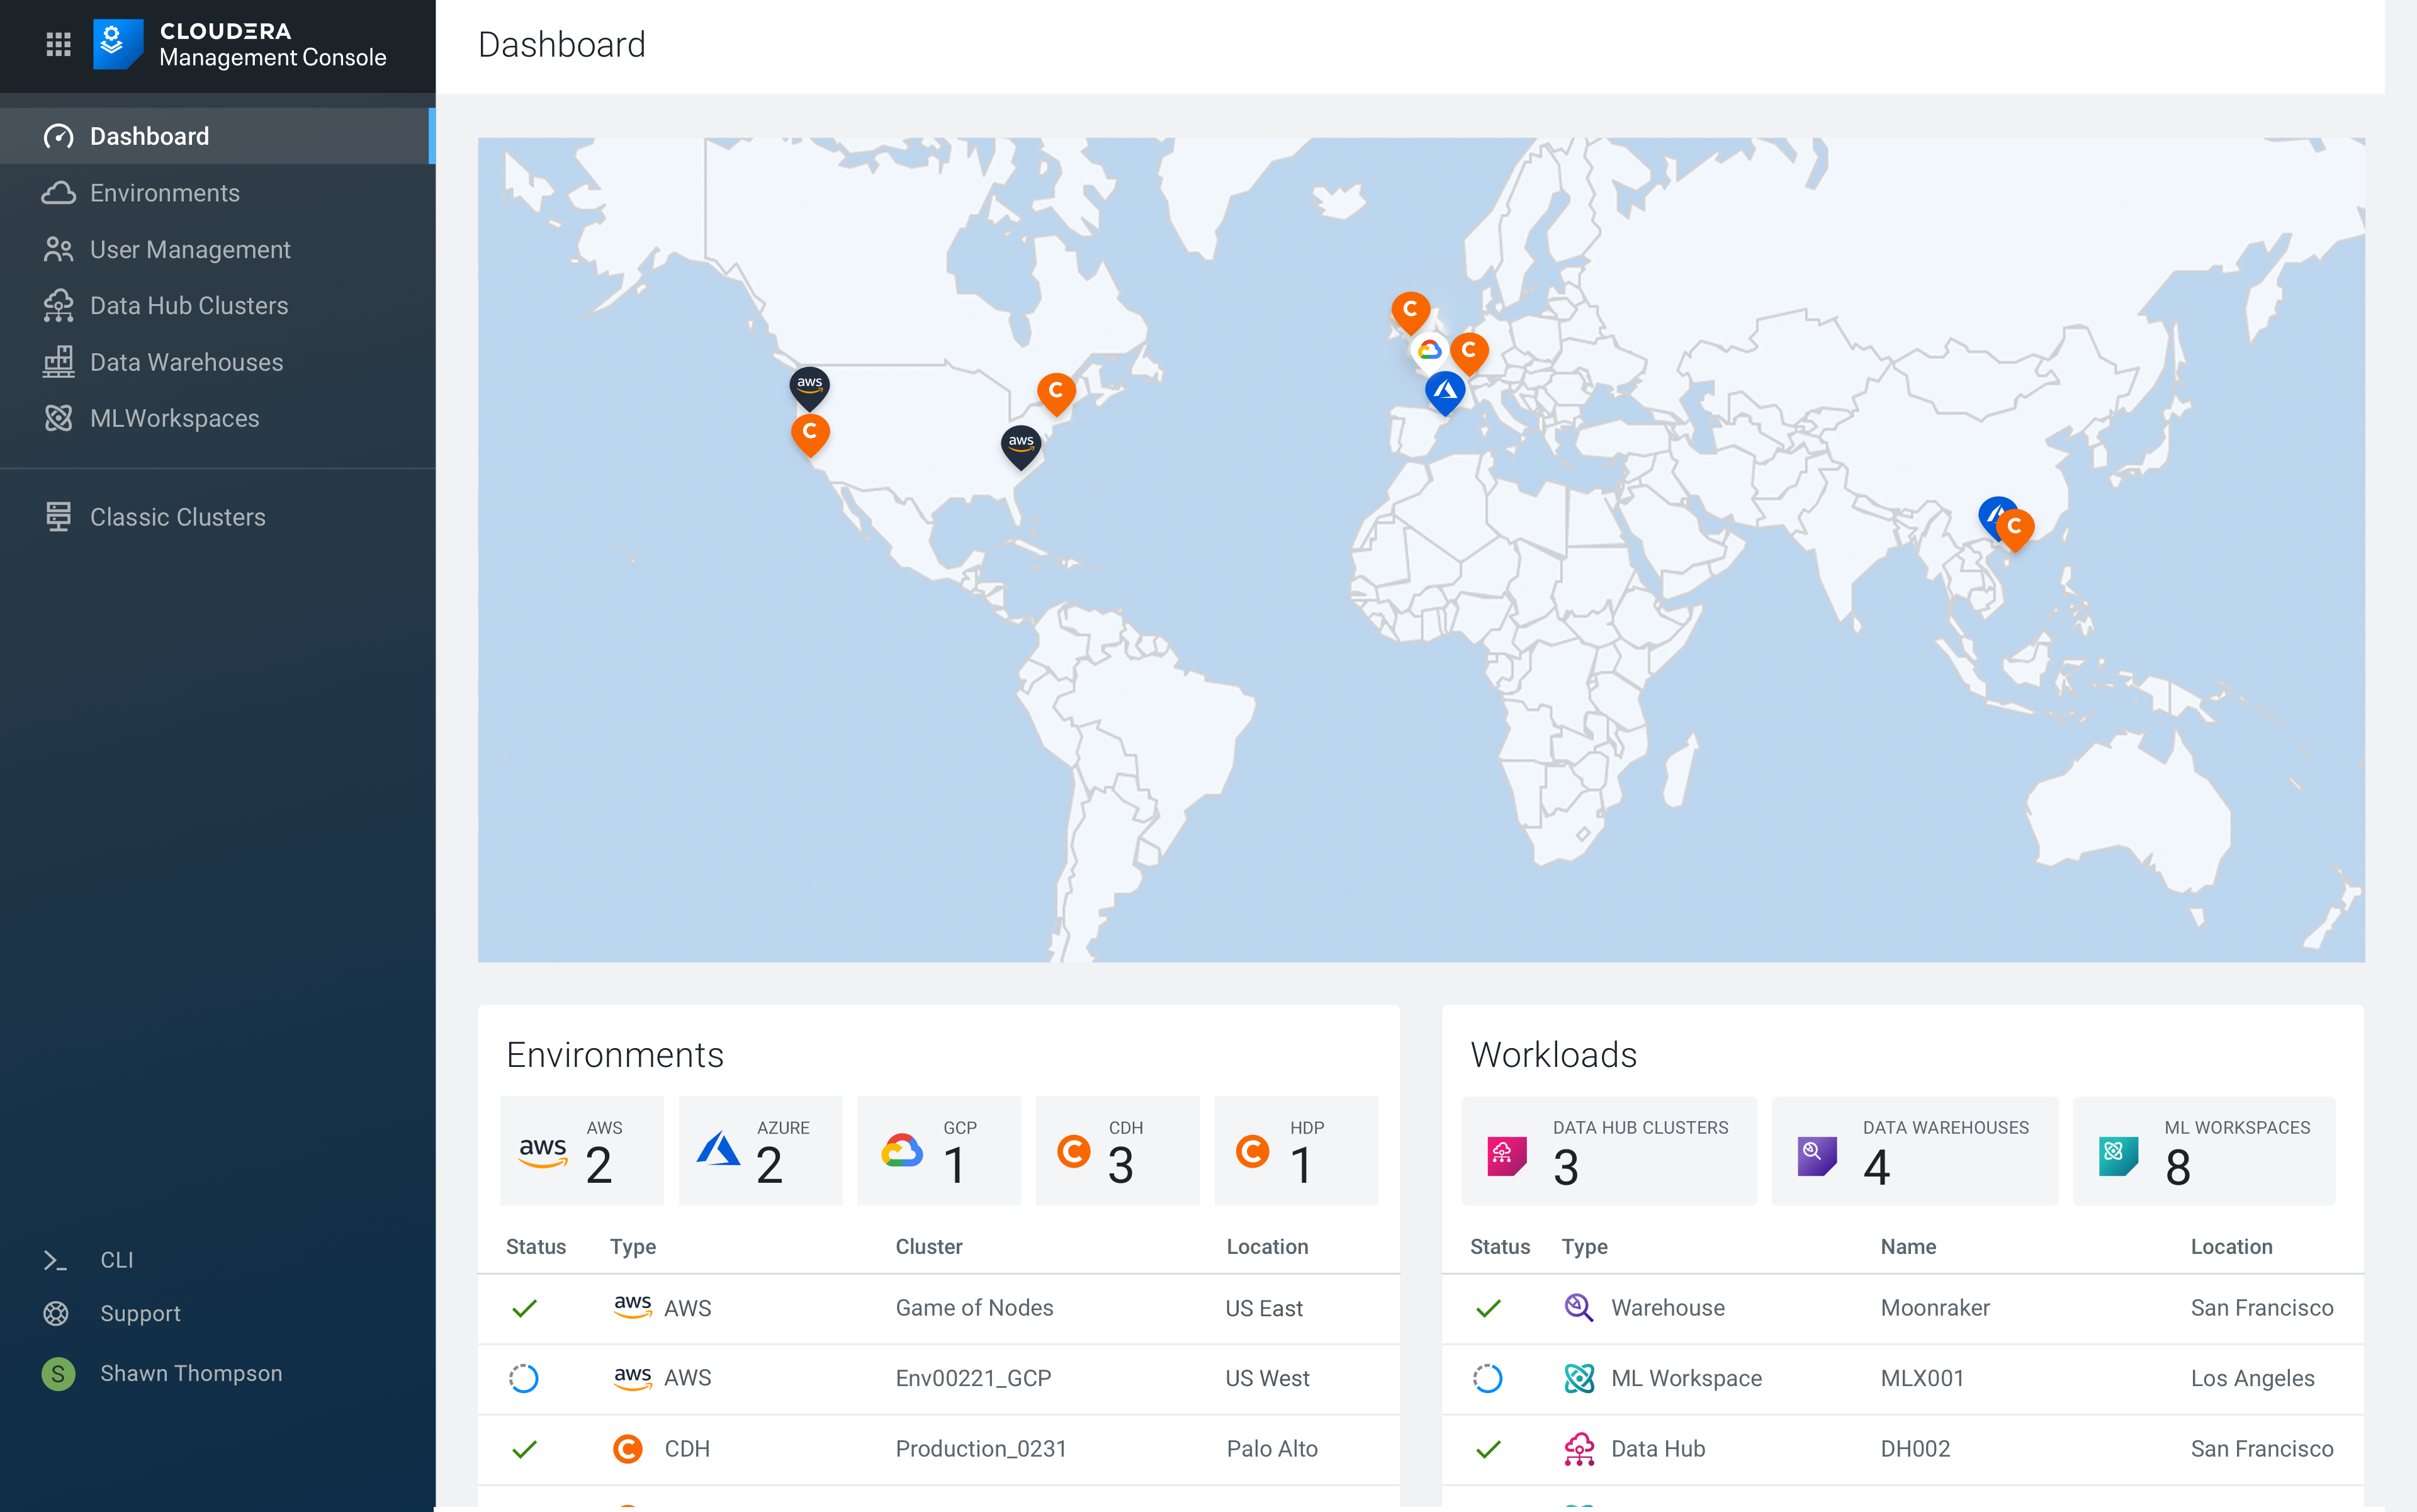Click the Support lifebuoy icon
Image resolution: width=2417 pixels, height=1512 pixels.
[56, 1313]
